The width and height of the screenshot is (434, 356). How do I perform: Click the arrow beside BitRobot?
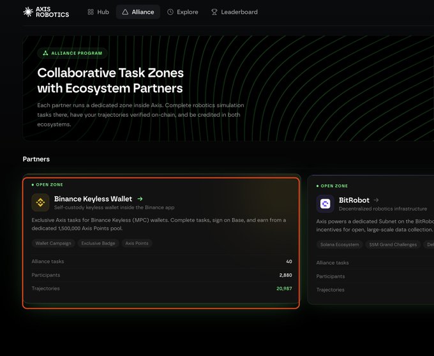coord(376,200)
